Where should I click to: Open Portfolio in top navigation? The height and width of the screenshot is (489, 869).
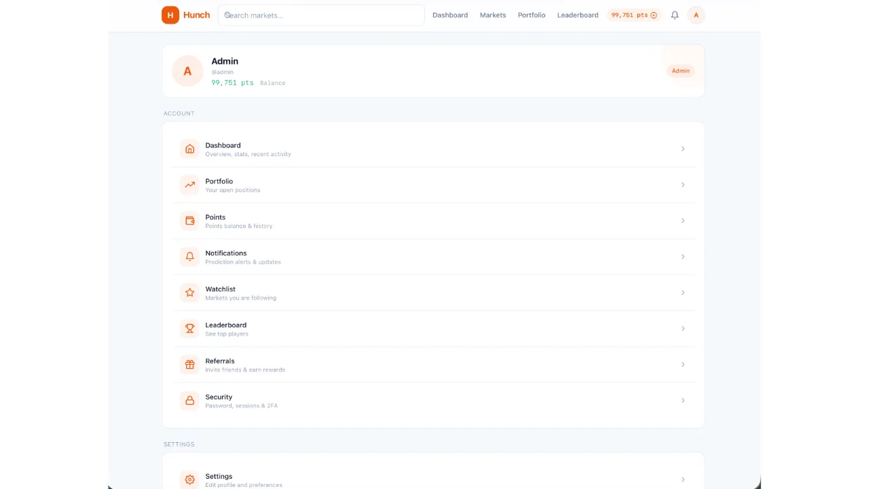(x=532, y=15)
